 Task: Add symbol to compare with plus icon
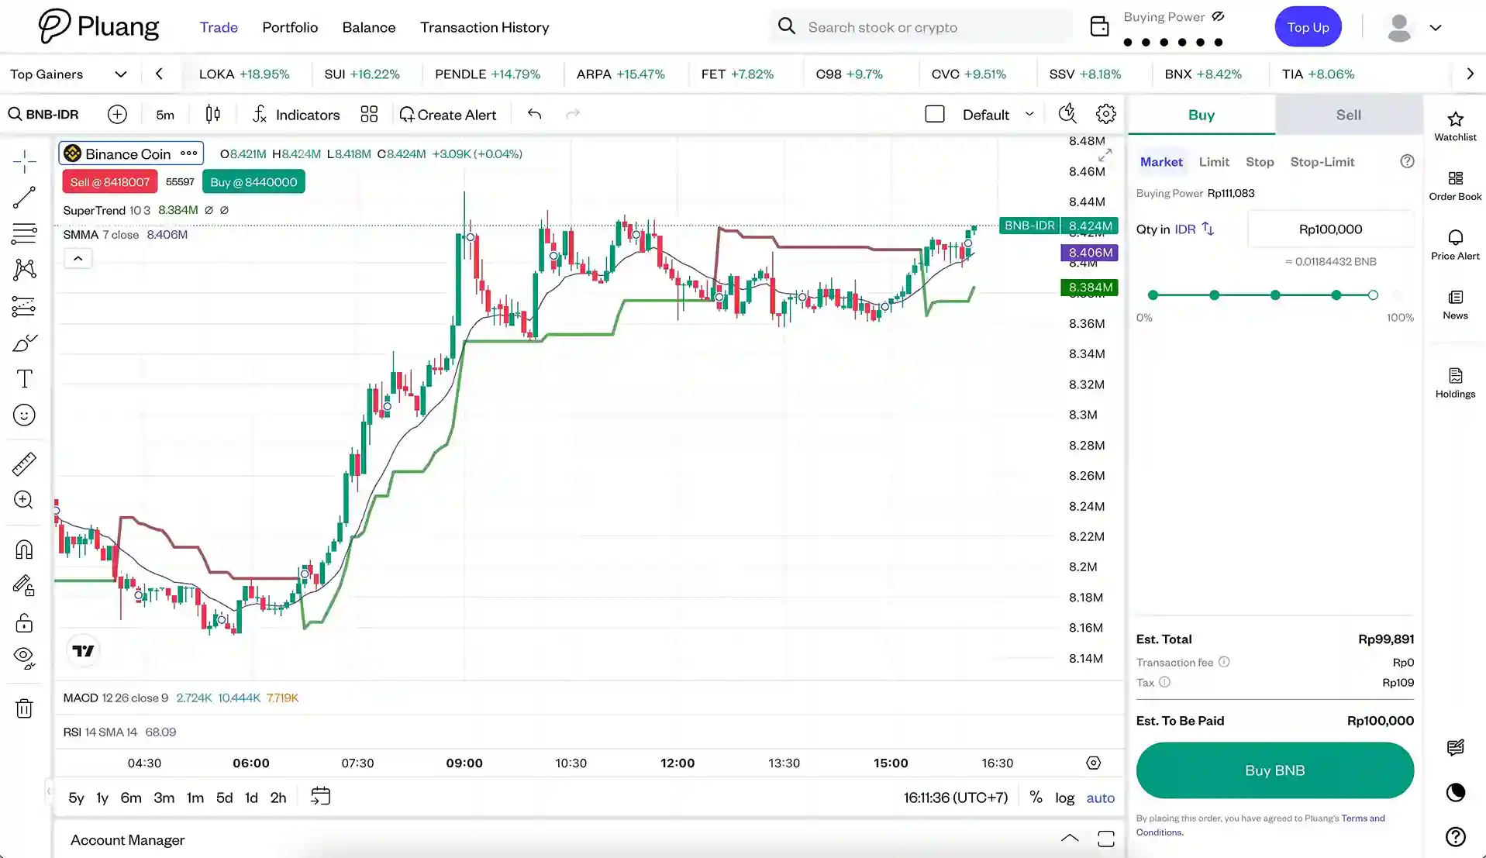[117, 115]
